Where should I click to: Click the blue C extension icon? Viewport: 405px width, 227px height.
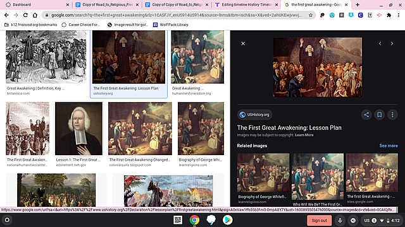tap(360, 15)
